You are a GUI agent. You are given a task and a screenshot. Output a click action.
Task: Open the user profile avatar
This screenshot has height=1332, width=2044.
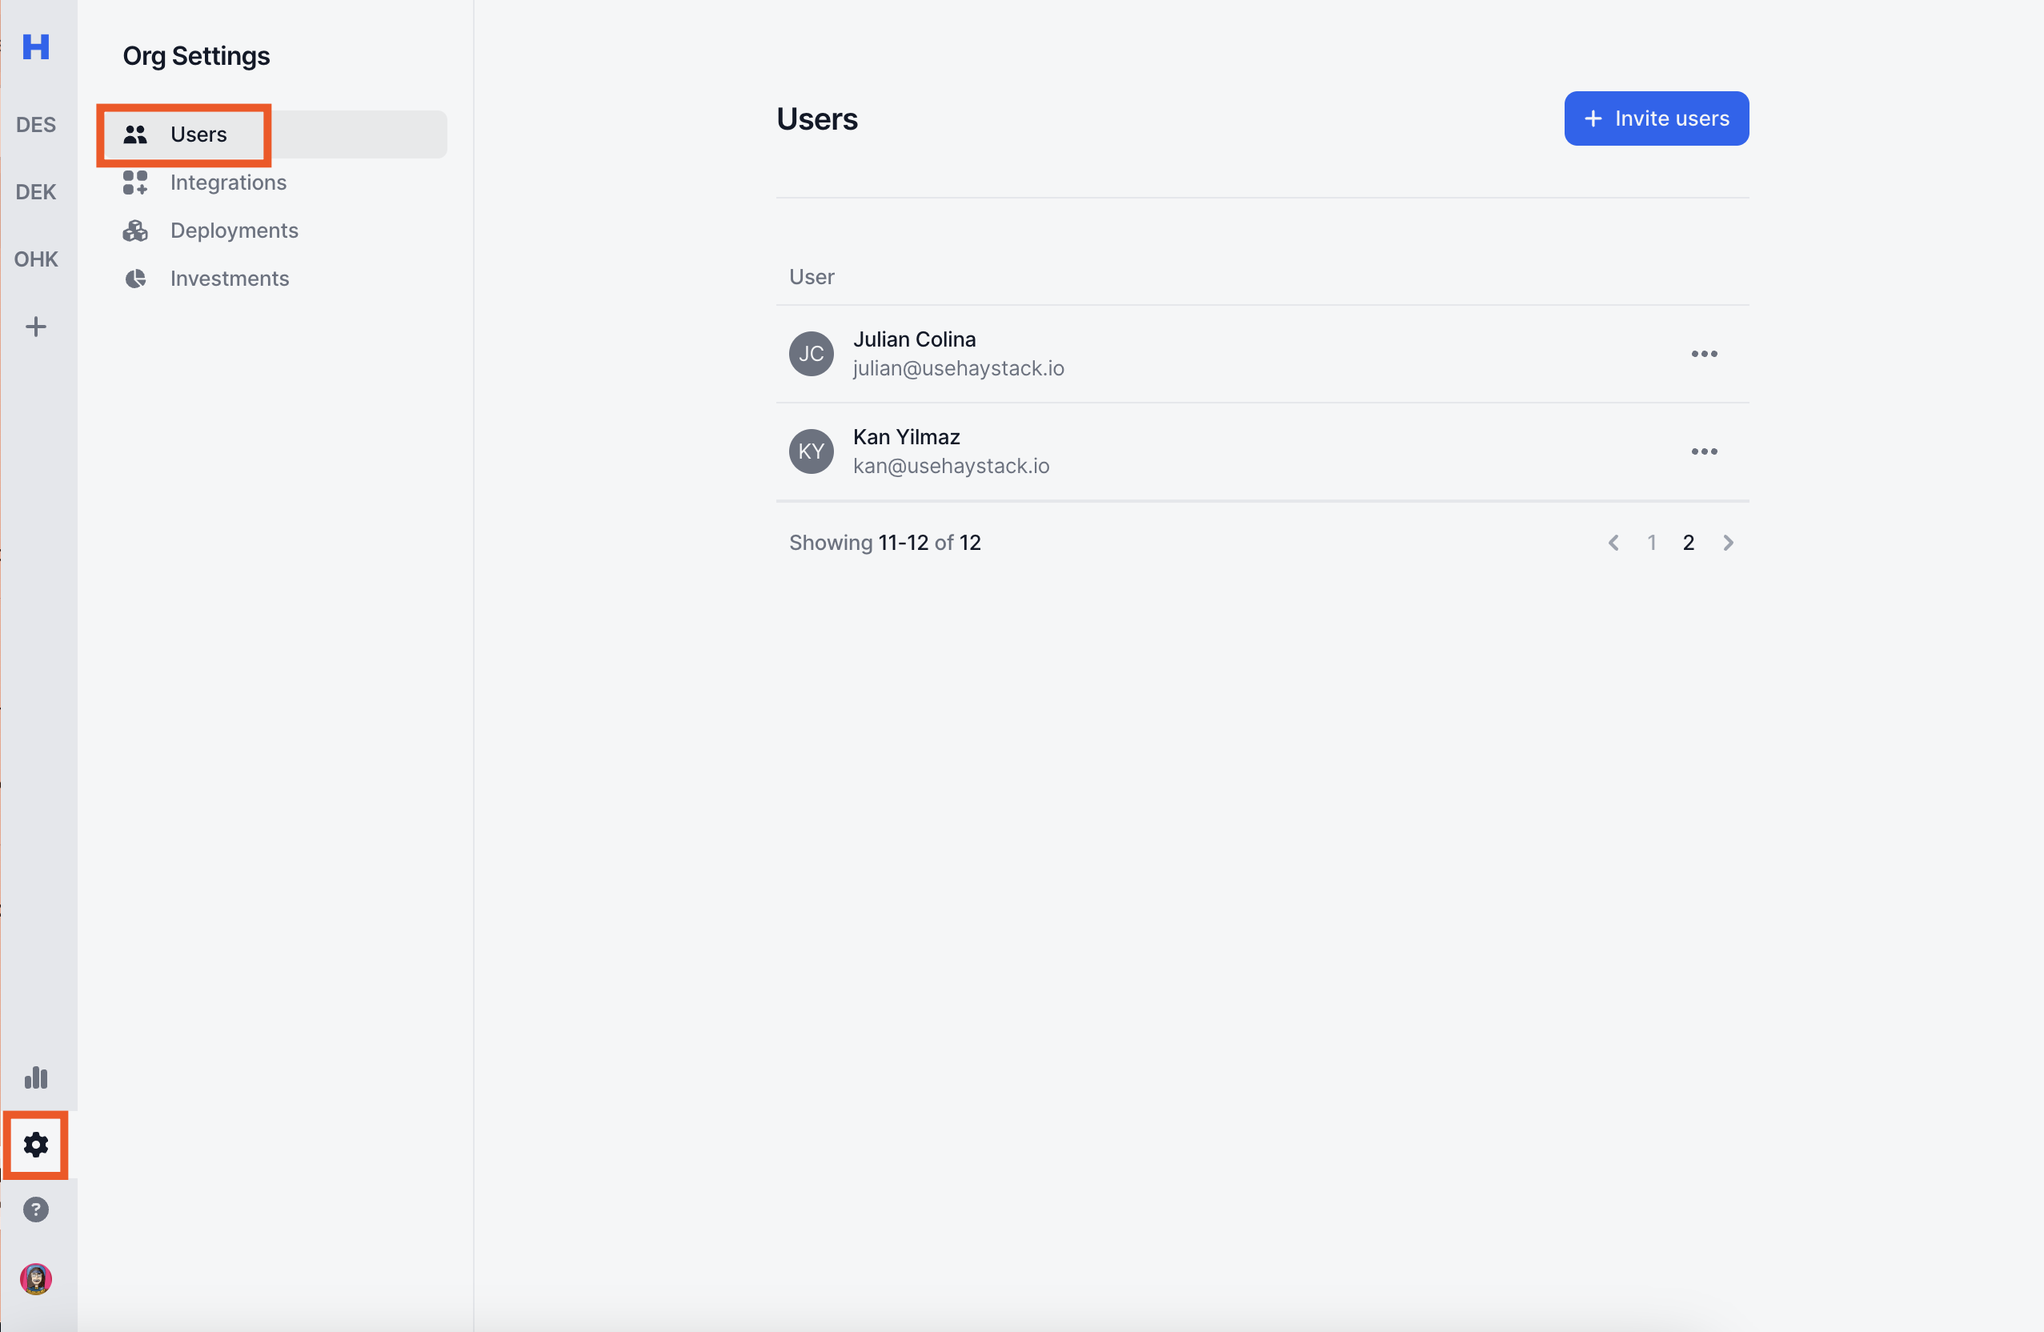pyautogui.click(x=35, y=1278)
